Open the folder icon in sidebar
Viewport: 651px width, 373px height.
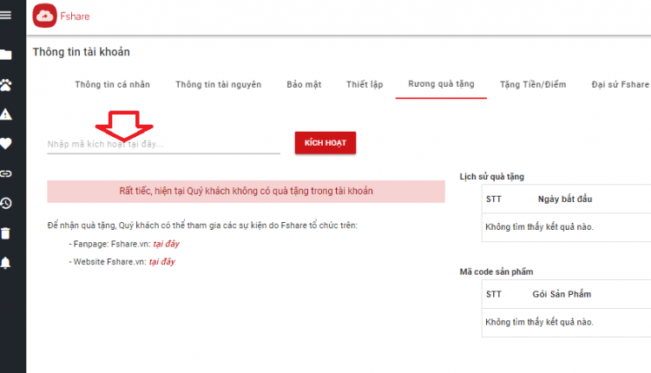pyautogui.click(x=5, y=55)
